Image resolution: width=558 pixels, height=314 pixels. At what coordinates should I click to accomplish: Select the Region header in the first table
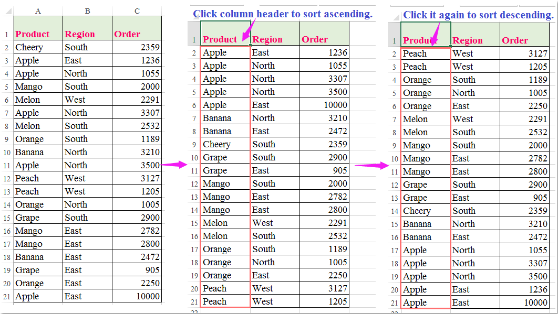click(x=80, y=34)
